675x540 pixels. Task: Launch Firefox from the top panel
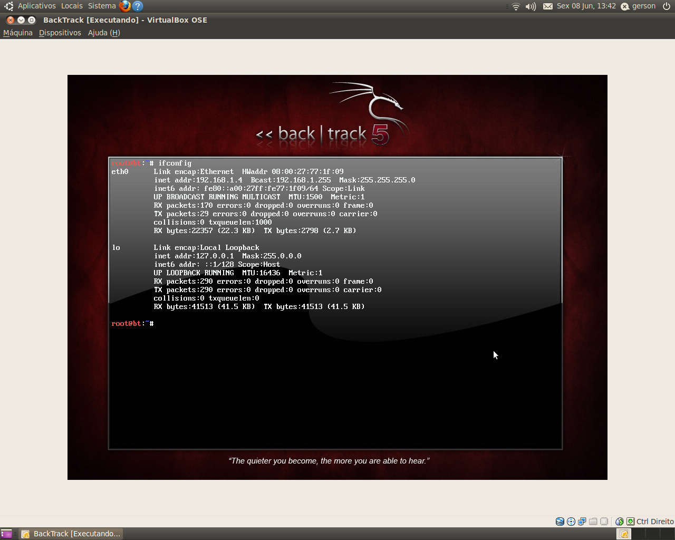point(125,6)
